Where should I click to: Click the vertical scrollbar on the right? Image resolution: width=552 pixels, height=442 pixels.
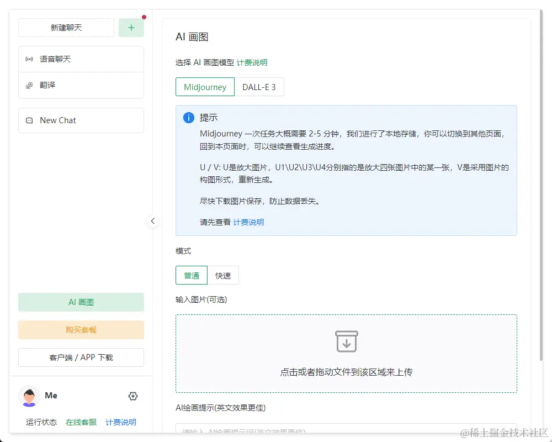(x=541, y=185)
